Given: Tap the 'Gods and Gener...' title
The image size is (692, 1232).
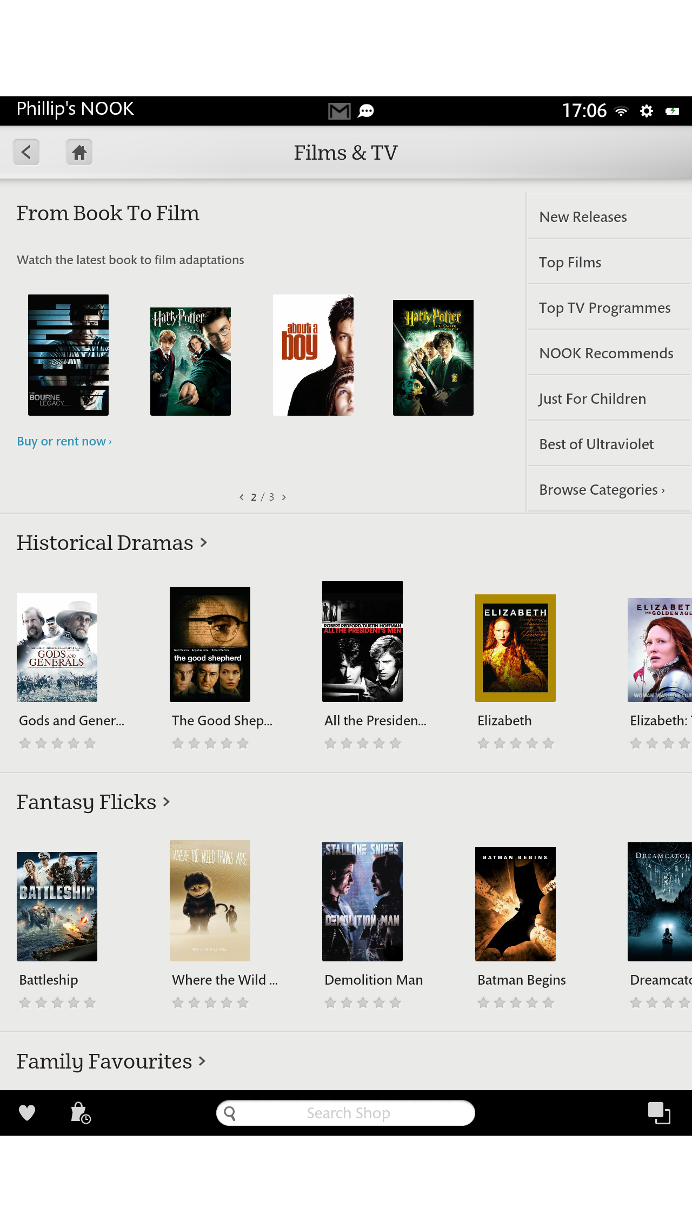Looking at the screenshot, I should tap(71, 720).
